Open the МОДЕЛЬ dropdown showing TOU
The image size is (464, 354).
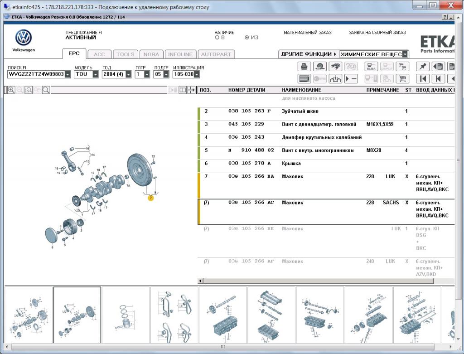[x=95, y=74]
